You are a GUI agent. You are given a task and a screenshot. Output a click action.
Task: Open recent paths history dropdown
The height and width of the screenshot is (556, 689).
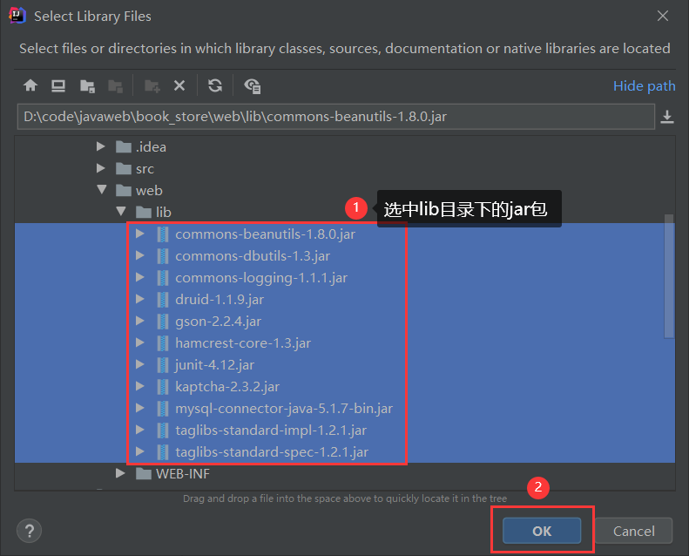[667, 117]
